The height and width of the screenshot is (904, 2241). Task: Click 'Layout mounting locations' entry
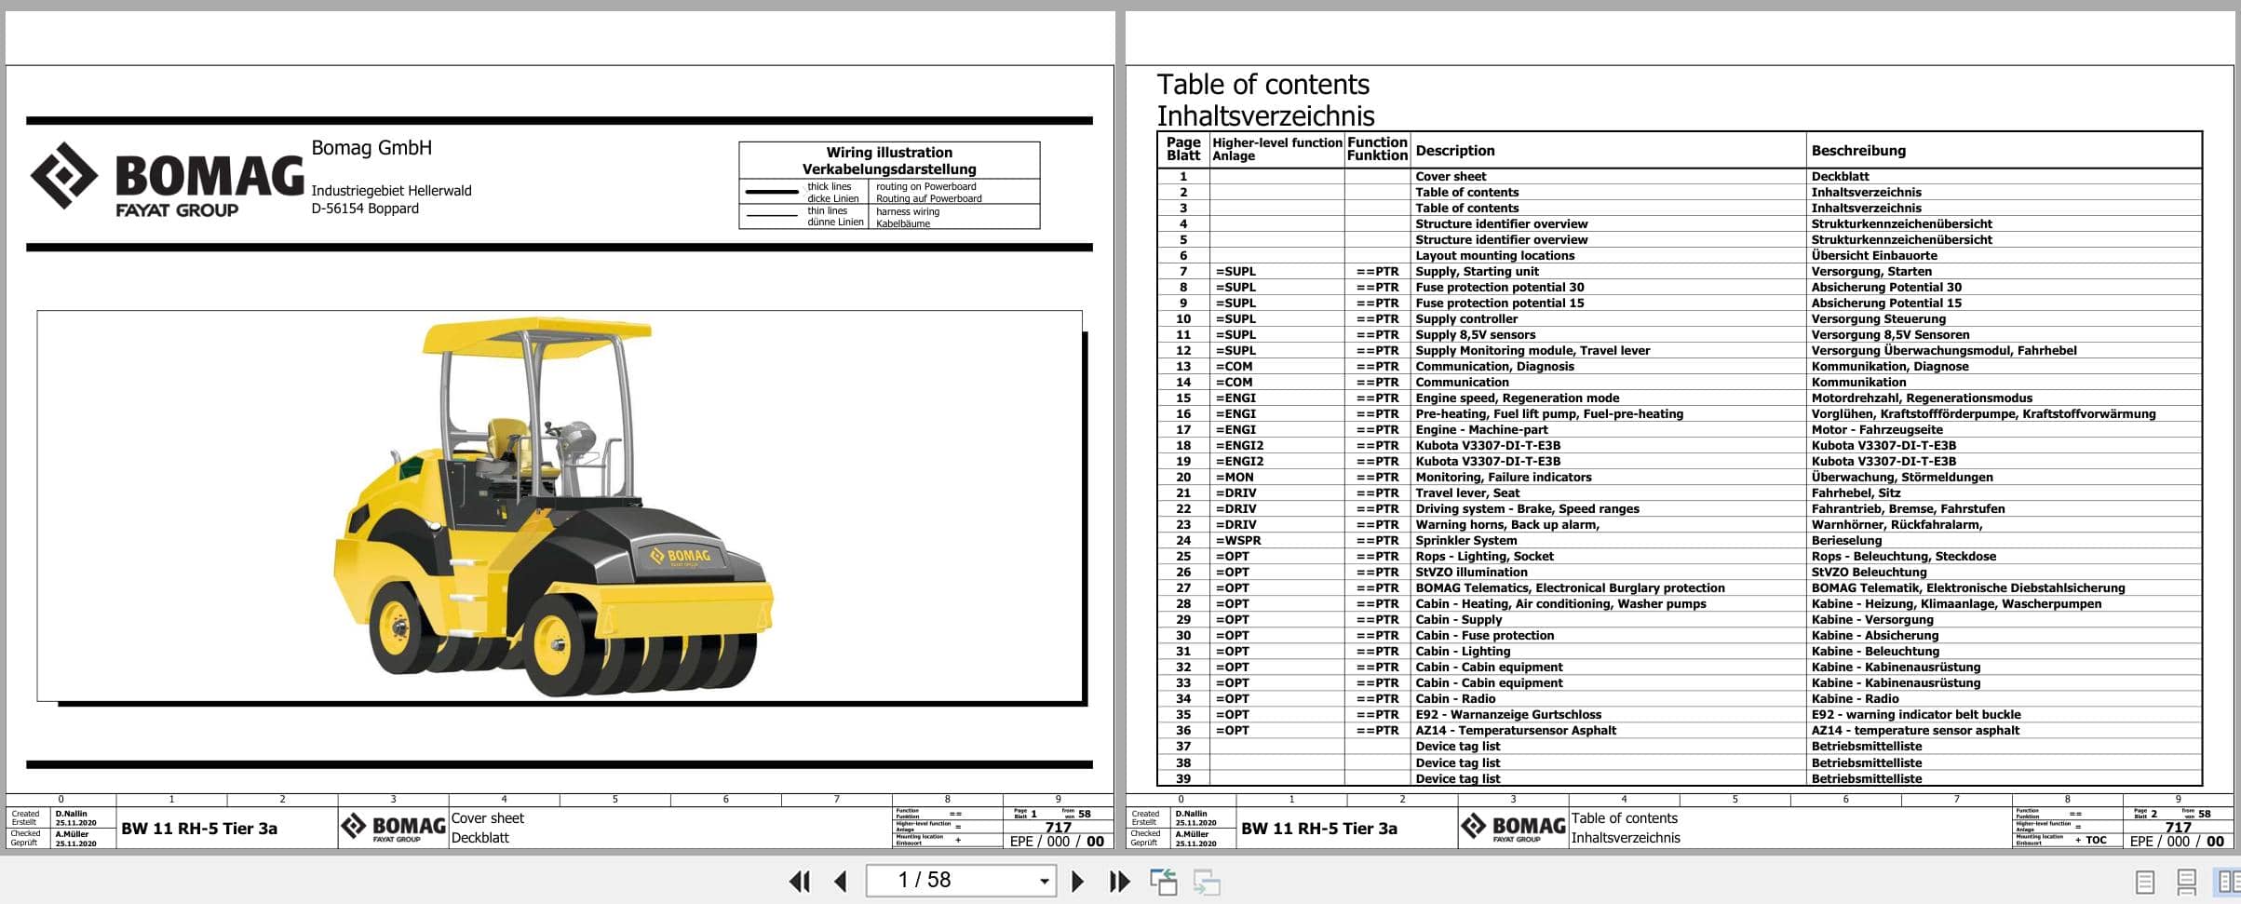click(1494, 256)
